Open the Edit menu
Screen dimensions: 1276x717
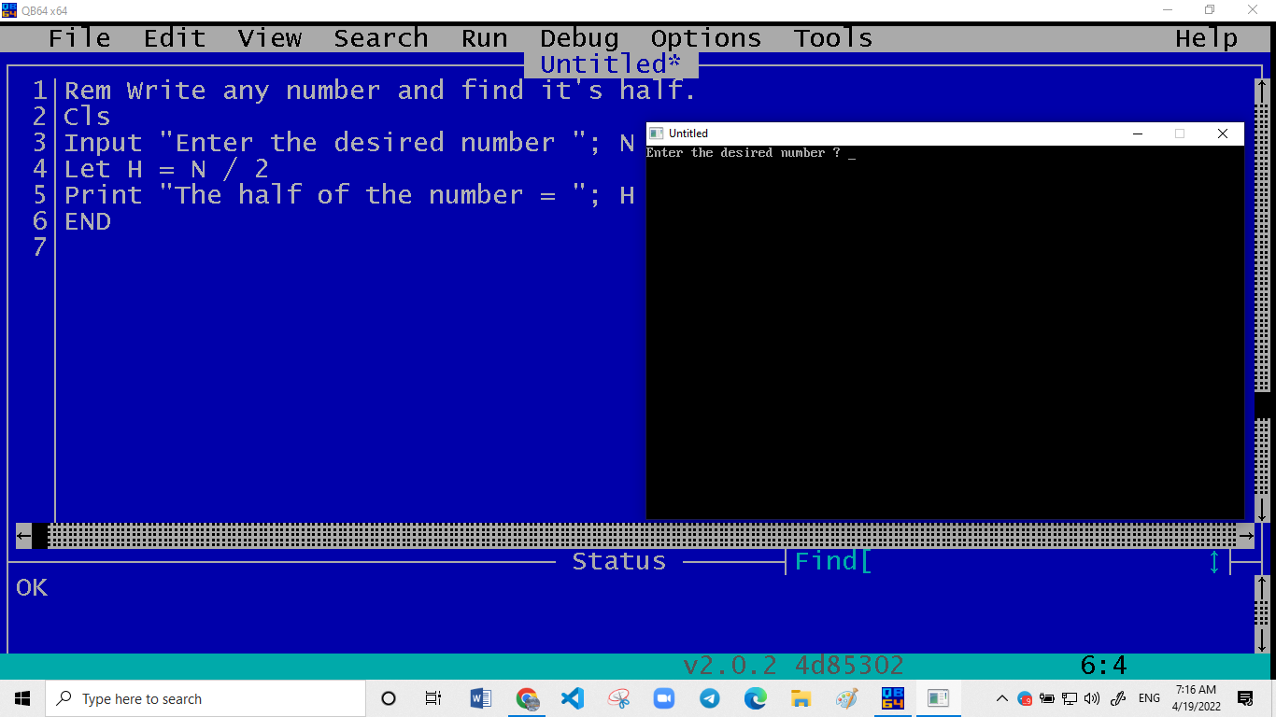tap(175, 38)
